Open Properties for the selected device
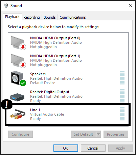This screenshot has height=155, width=136. pos(116,134)
